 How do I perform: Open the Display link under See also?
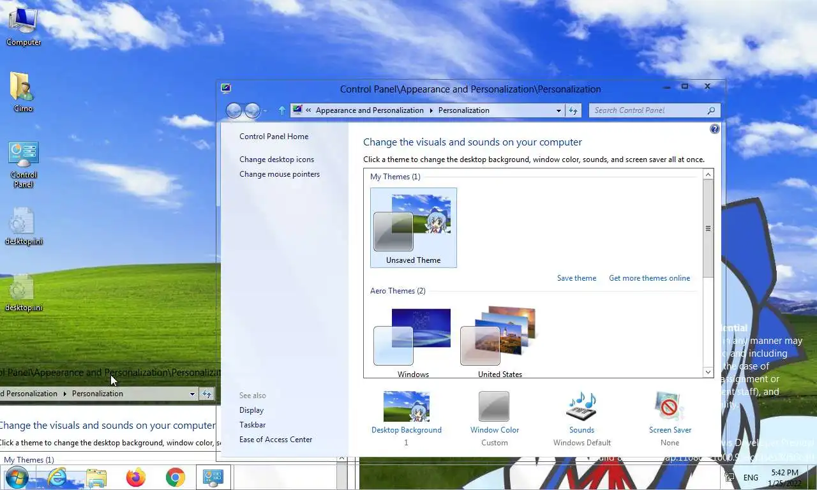(x=251, y=410)
